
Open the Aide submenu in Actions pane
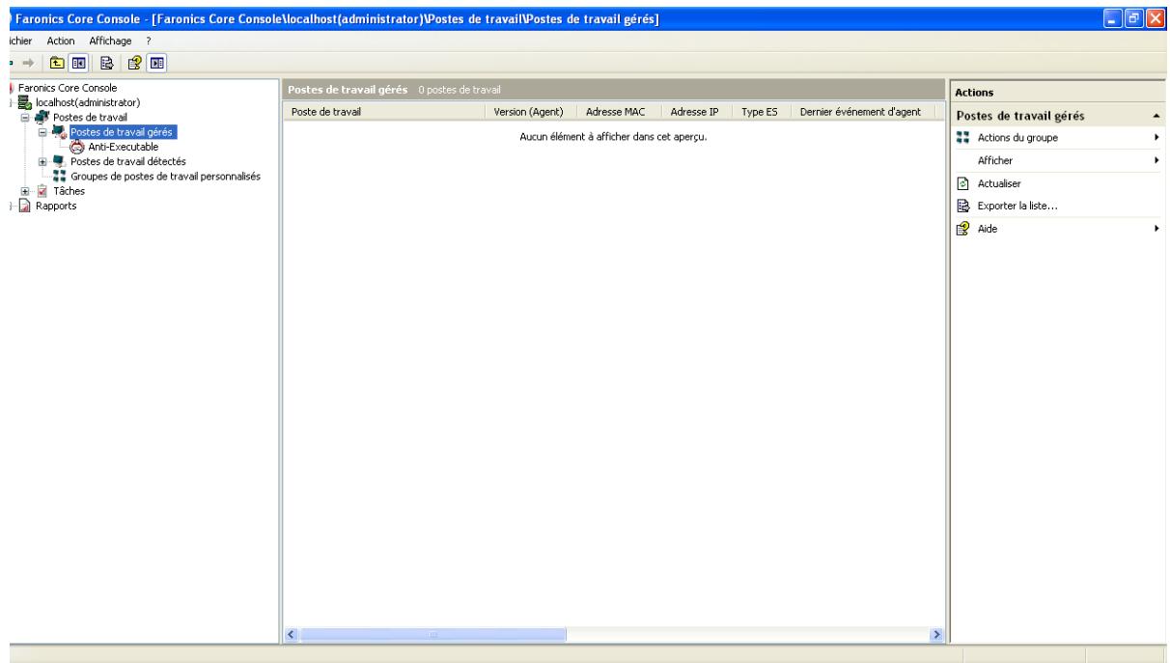click(x=1059, y=229)
